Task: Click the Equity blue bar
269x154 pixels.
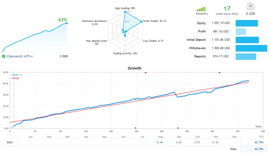Action: (x=247, y=23)
